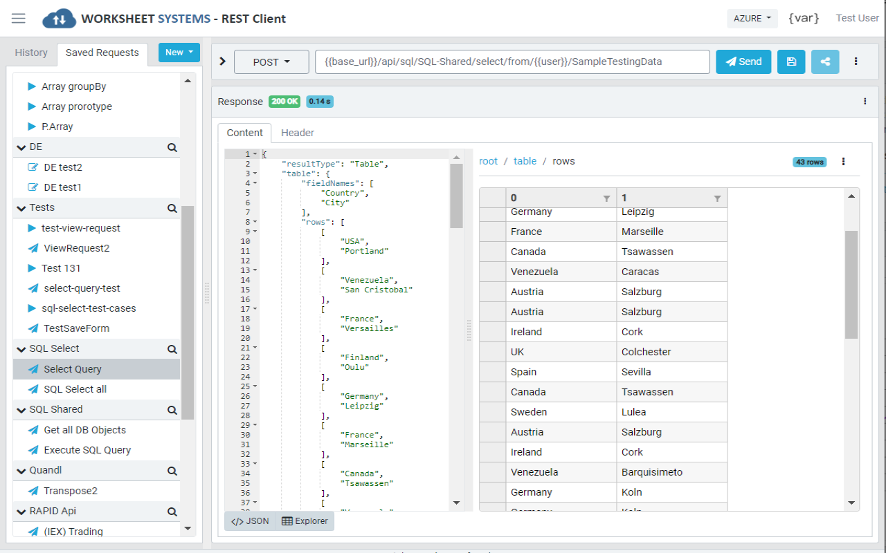Open the AZURE environment dropdown
886x553 pixels.
point(752,19)
